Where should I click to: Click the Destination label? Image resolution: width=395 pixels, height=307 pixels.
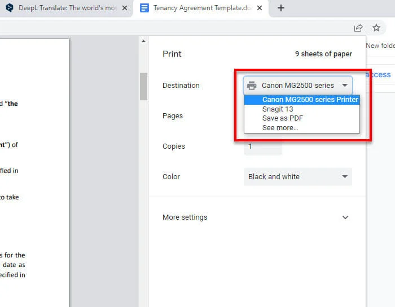click(181, 86)
